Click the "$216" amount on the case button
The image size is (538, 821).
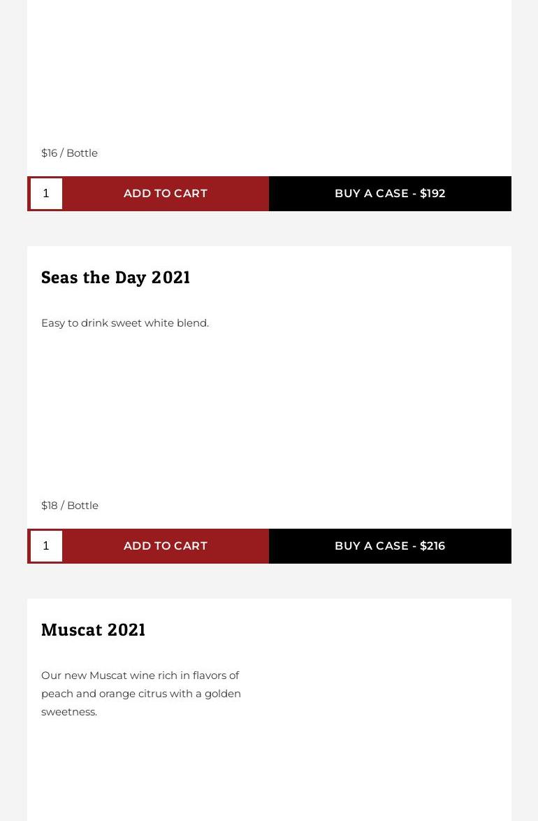coord(432,546)
